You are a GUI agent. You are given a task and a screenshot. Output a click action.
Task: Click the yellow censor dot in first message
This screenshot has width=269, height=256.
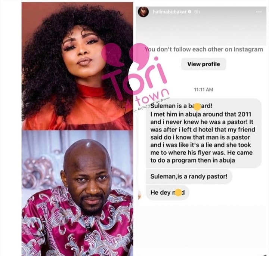pyautogui.click(x=197, y=107)
